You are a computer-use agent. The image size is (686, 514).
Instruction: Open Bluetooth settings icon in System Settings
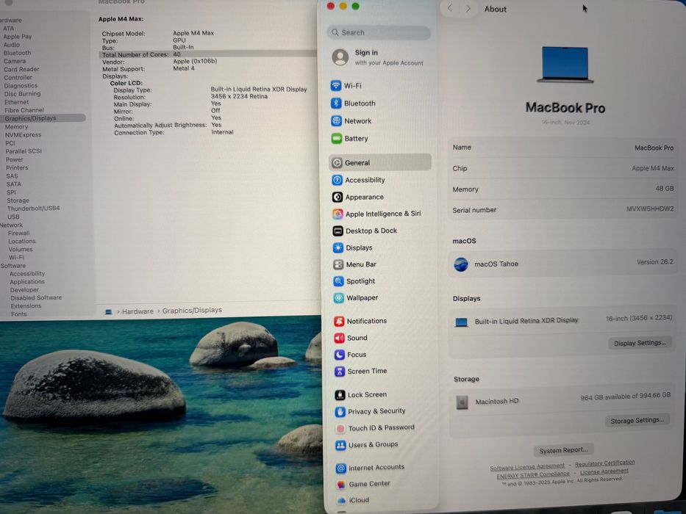pyautogui.click(x=336, y=104)
